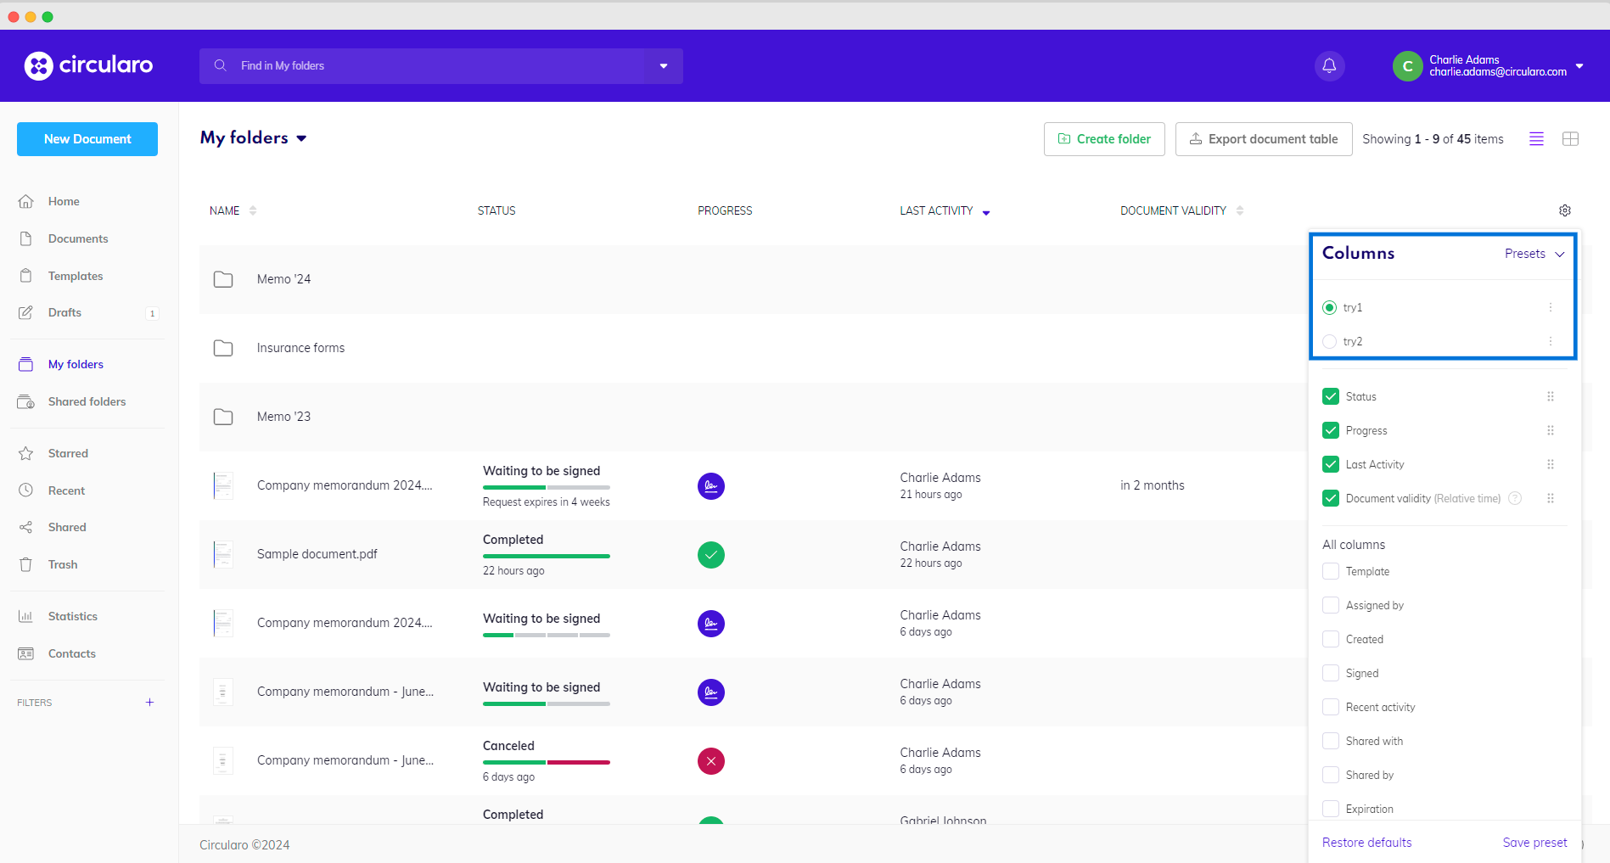Uncheck the Status column checkbox
1610x863 pixels.
1330,396
